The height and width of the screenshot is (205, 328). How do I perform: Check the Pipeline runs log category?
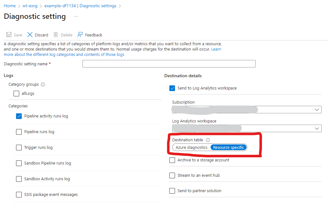point(19,132)
